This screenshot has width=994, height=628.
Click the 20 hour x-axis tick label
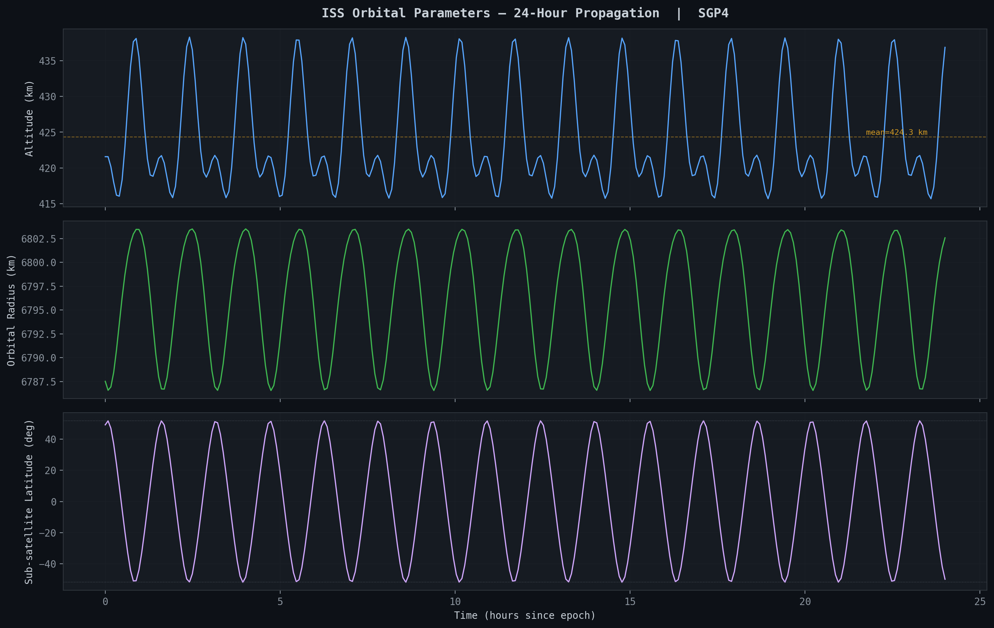805,602
